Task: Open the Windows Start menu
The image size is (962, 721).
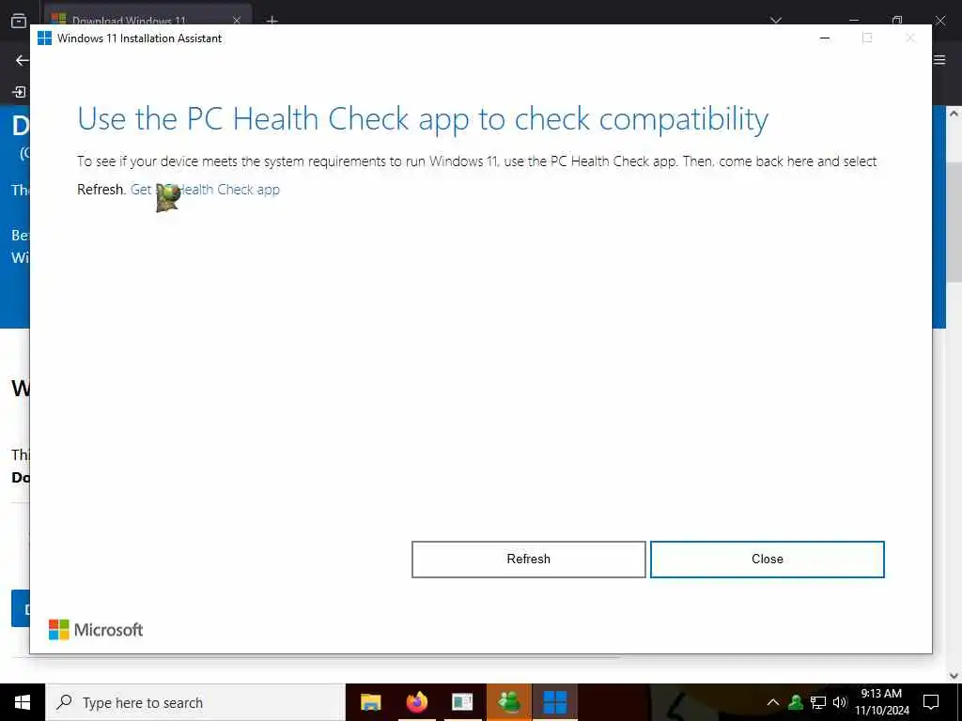Action: click(x=23, y=702)
